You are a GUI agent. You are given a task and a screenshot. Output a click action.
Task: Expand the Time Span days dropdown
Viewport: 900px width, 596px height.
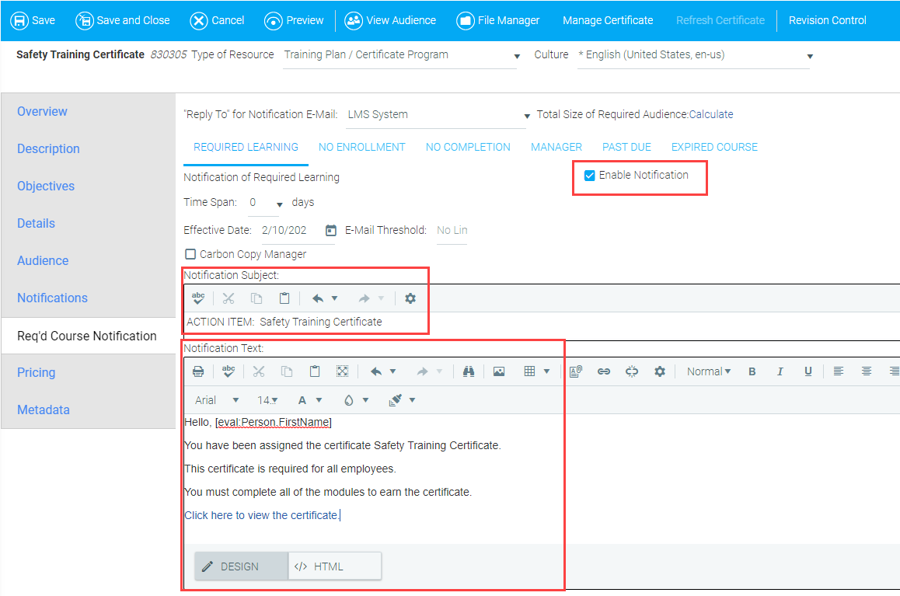(x=279, y=204)
